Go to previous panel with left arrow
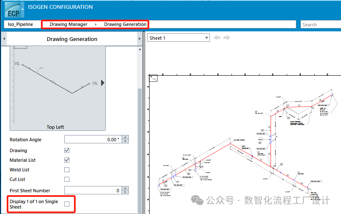Image resolution: width=341 pixels, height=214 pixels. coord(4,39)
